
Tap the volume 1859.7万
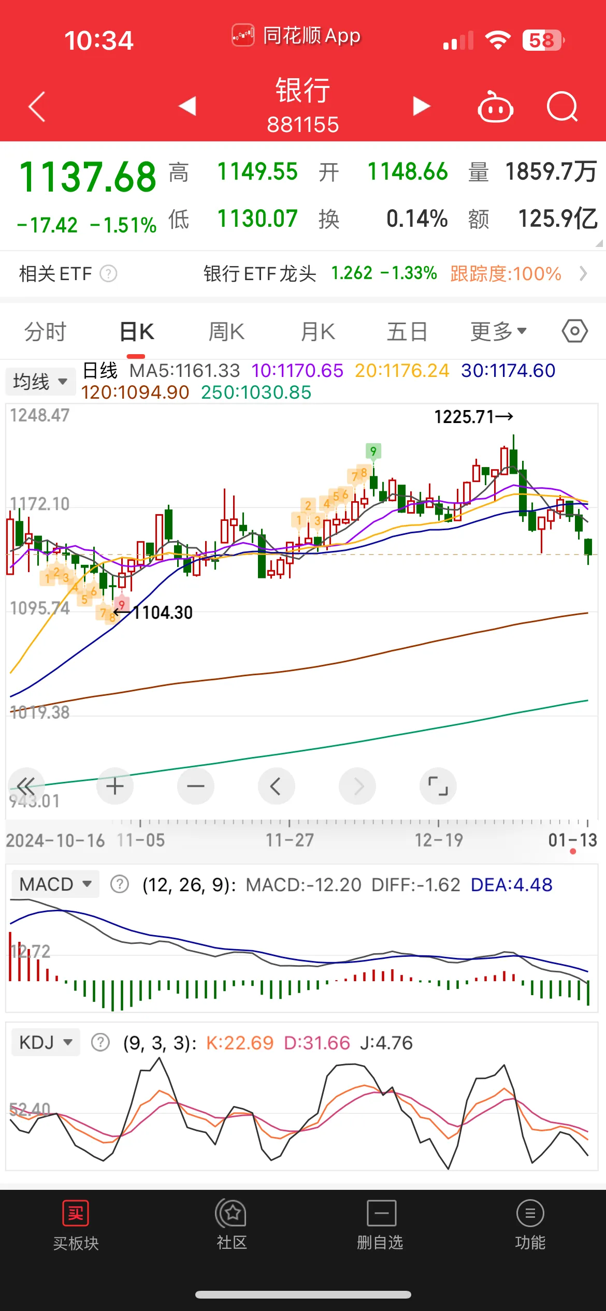point(551,172)
